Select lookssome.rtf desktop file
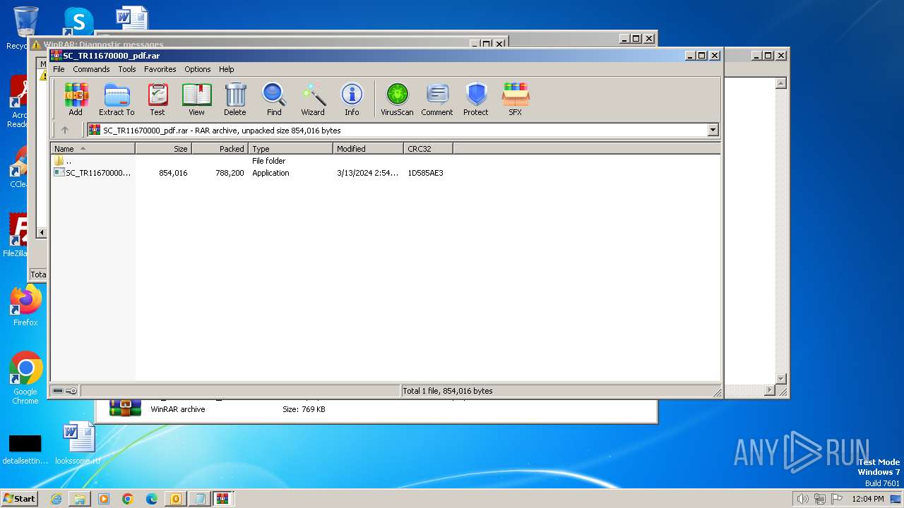904x508 pixels. coord(78,444)
